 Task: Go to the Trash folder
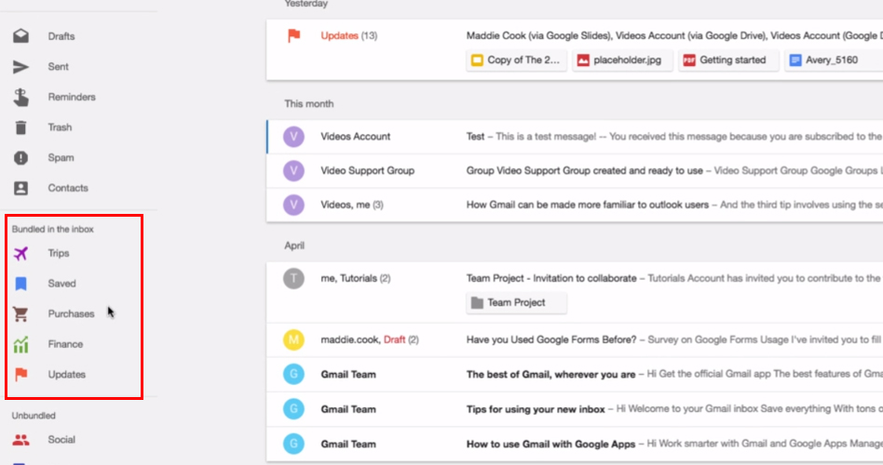(60, 127)
